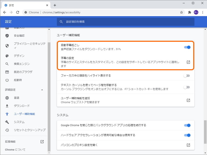
Task: Open 検索エンジン settings section
Action: [x=22, y=64]
